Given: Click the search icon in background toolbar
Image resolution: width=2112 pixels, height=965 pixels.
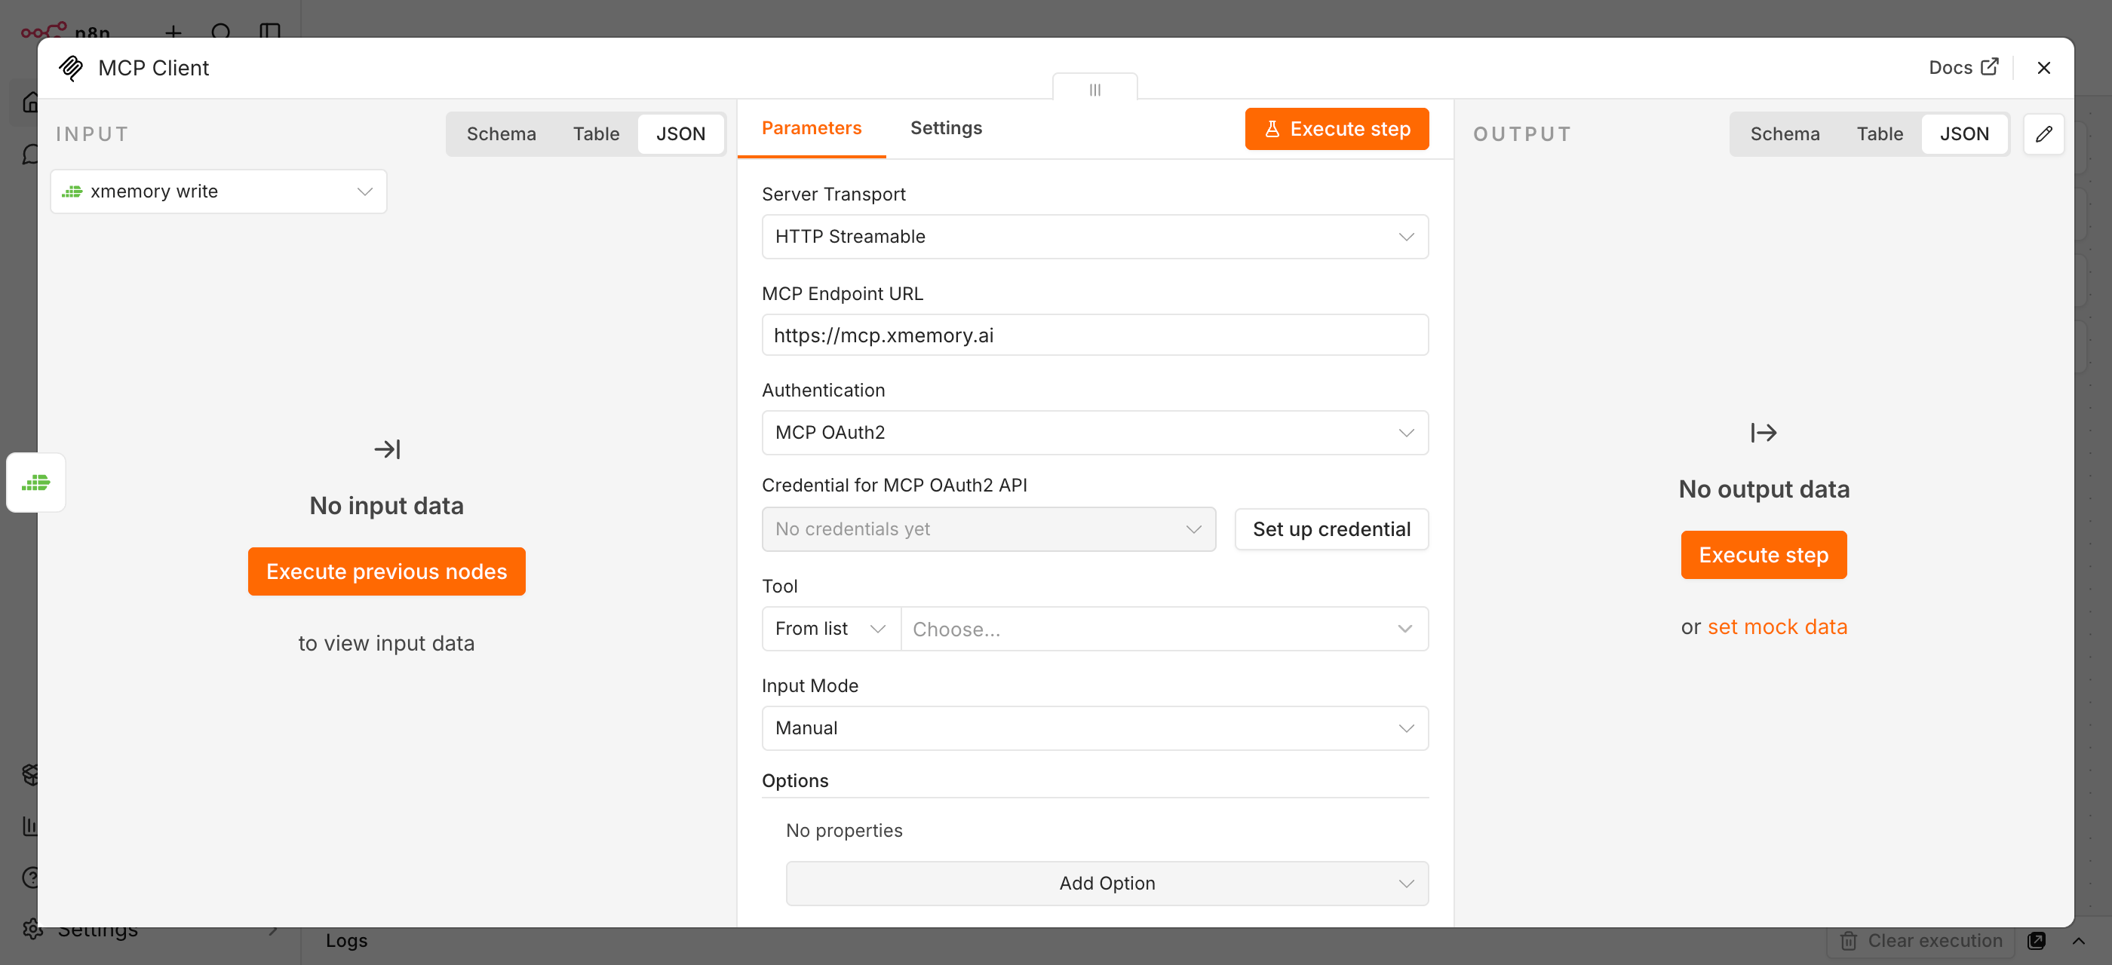Looking at the screenshot, I should tap(220, 32).
